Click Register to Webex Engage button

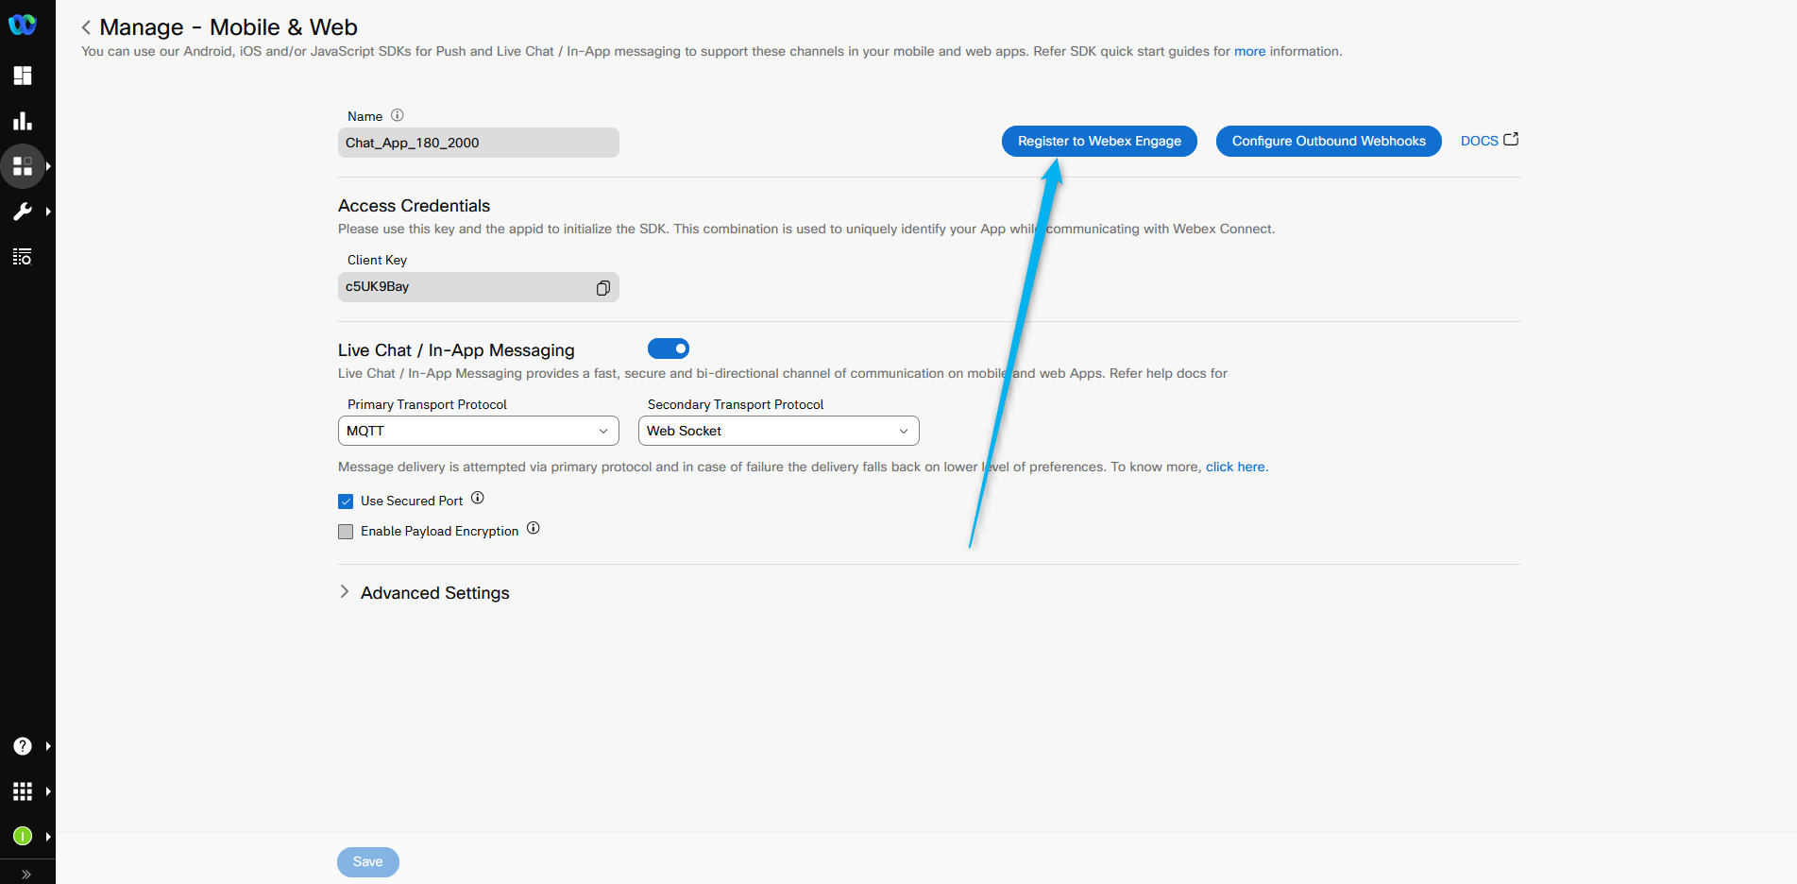[x=1099, y=141]
